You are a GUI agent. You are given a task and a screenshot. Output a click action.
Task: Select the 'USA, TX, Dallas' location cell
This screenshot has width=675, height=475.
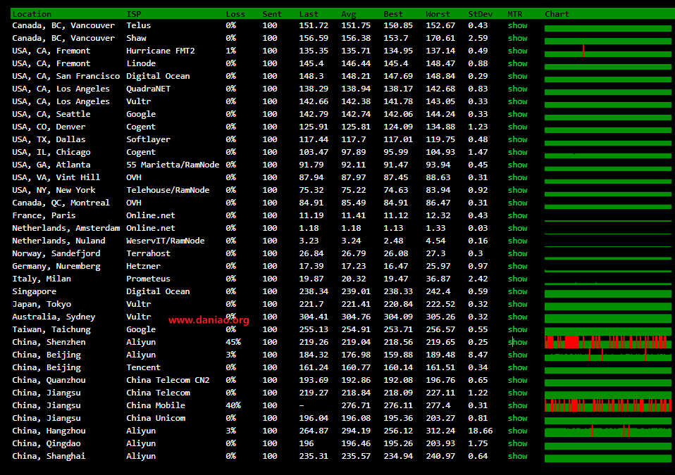49,140
